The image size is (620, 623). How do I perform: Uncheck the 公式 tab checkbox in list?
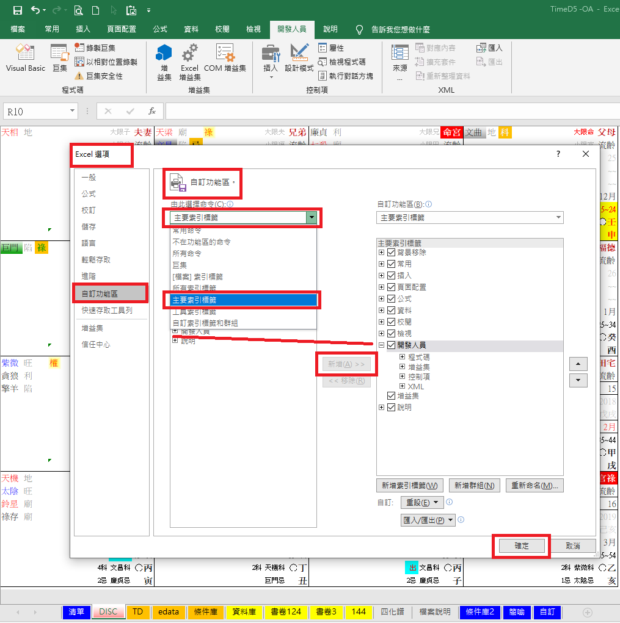click(391, 298)
